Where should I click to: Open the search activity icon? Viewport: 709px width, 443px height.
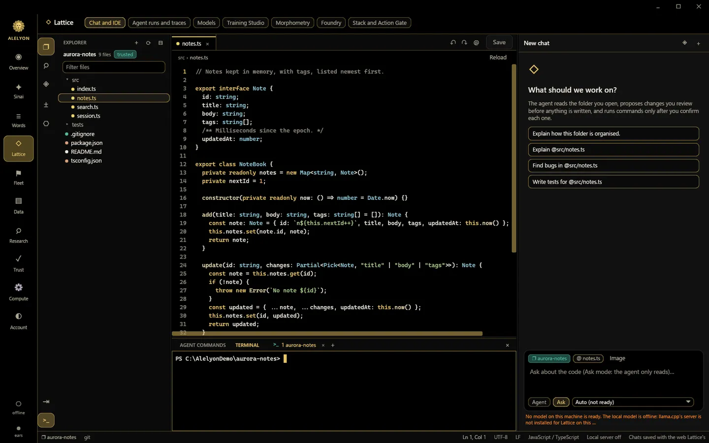coord(46,65)
